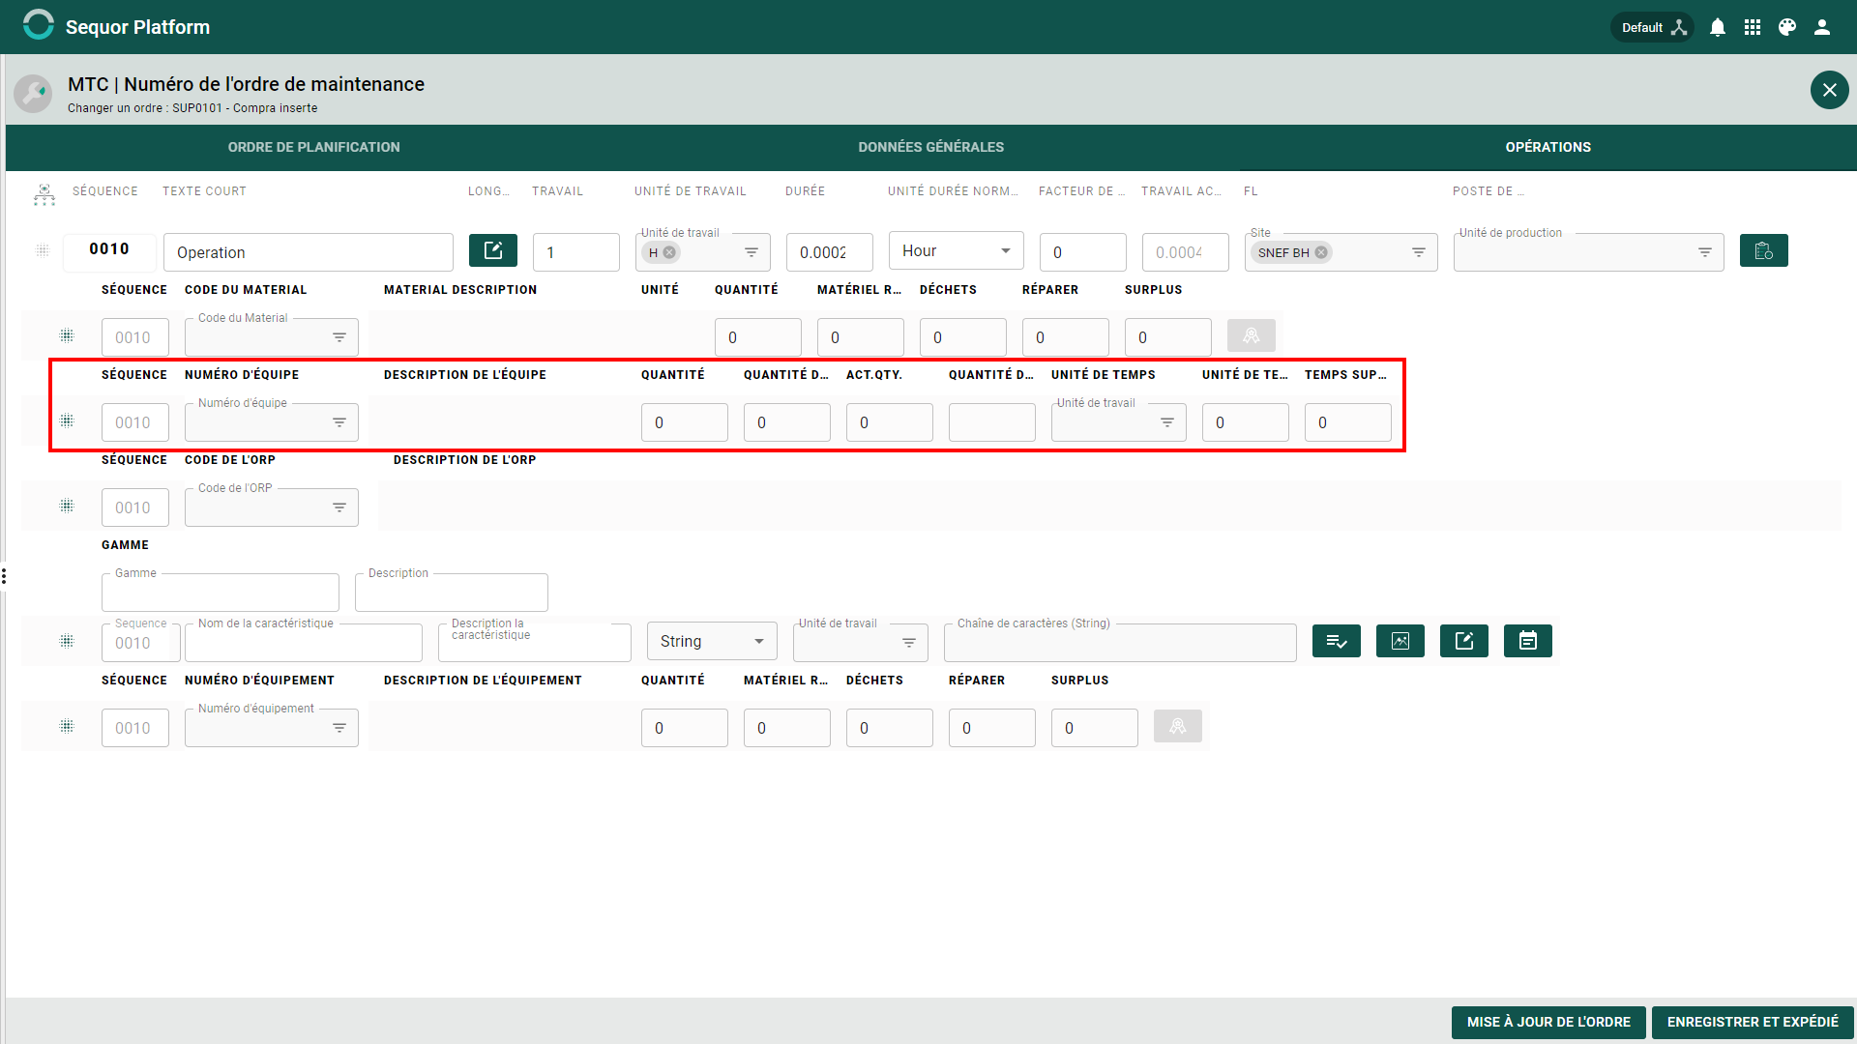Image resolution: width=1857 pixels, height=1044 pixels.
Task: Open the Unité de production dropdown
Action: pyautogui.click(x=1705, y=252)
